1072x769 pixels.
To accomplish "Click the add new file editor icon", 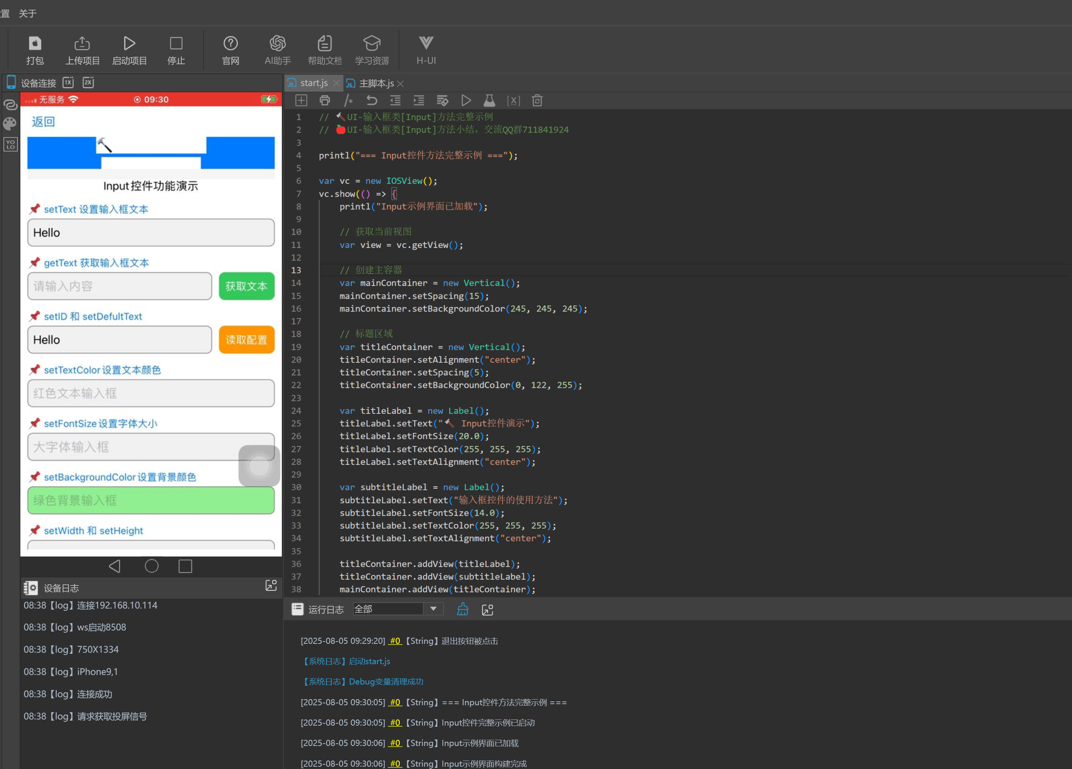I will pyautogui.click(x=301, y=101).
